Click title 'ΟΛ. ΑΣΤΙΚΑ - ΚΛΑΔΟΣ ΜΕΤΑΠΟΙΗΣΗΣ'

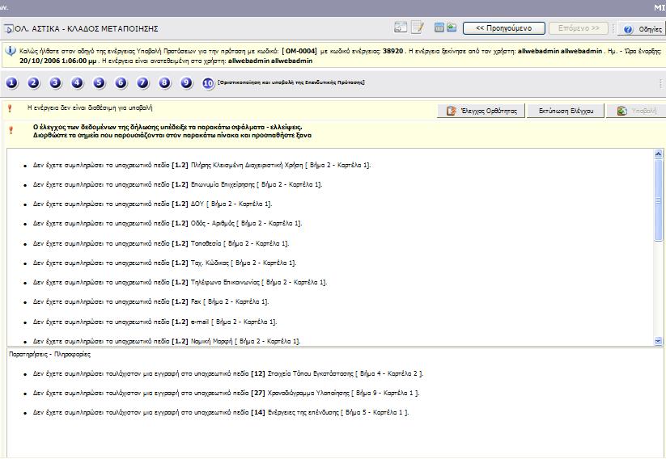(87, 29)
